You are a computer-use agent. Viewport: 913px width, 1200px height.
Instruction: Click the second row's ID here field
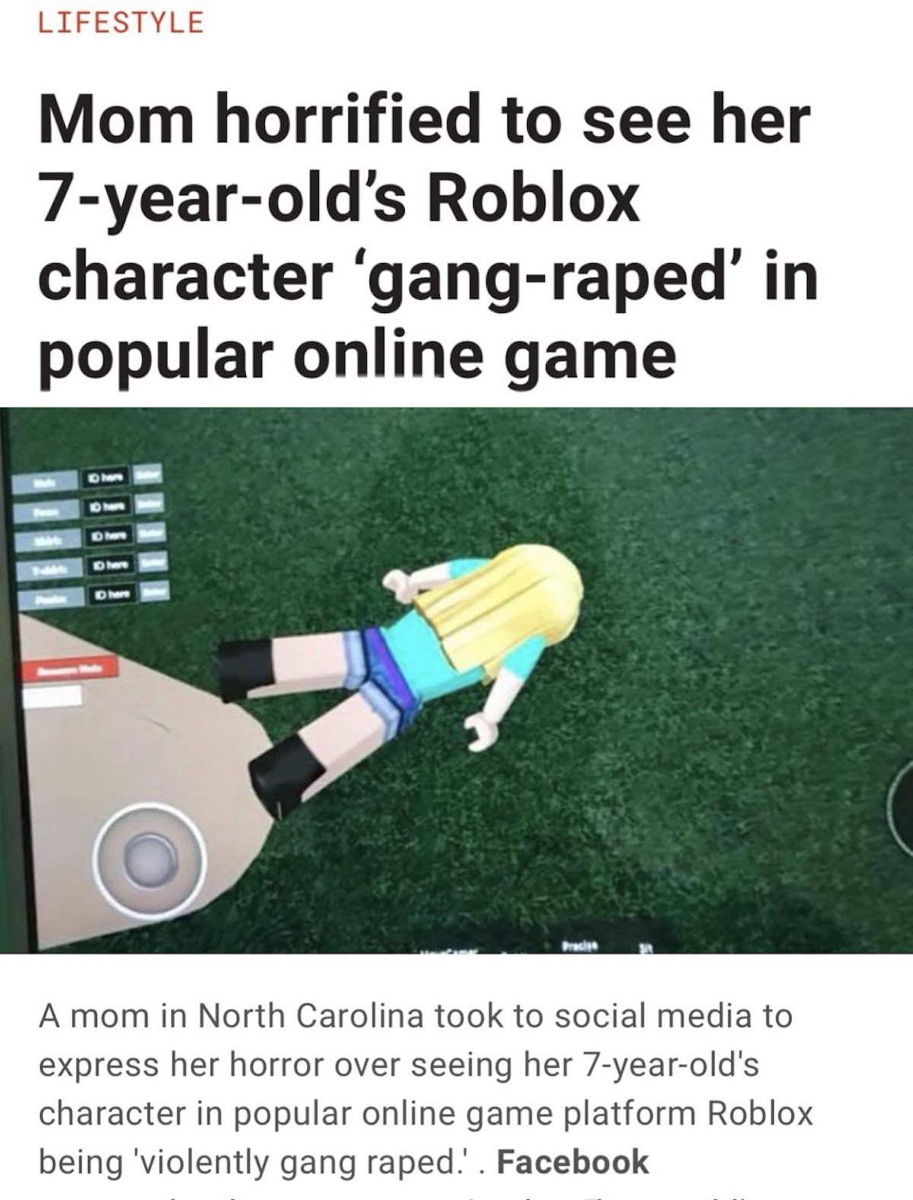click(x=107, y=508)
